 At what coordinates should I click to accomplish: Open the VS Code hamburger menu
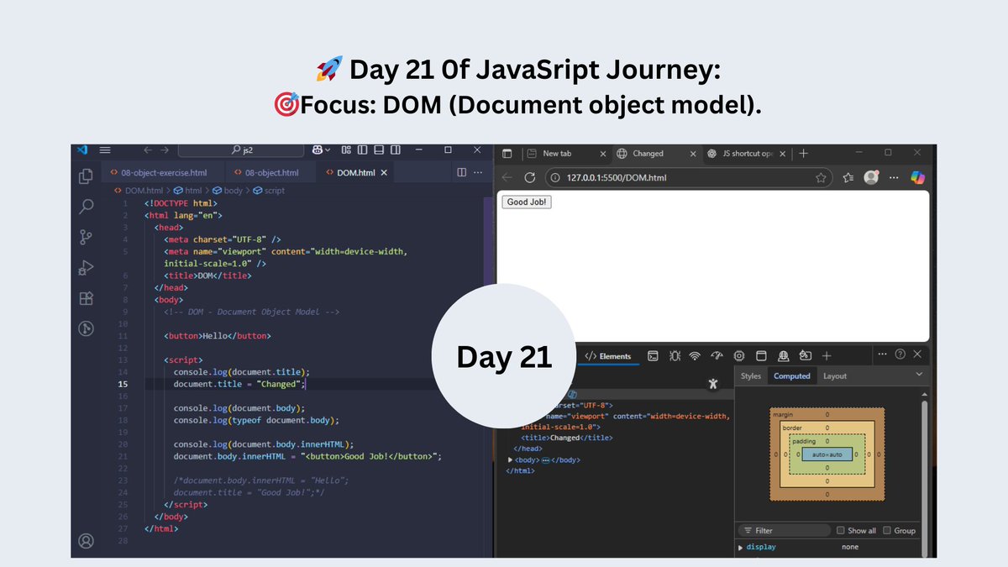pos(105,150)
